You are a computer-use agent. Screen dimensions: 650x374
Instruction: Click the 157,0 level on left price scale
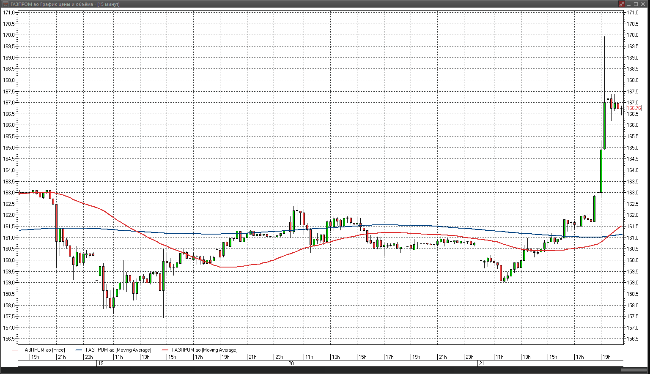click(x=9, y=328)
